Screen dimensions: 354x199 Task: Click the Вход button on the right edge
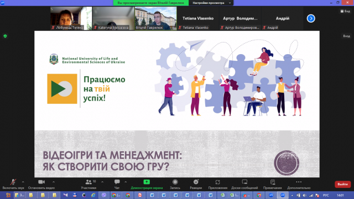point(347,36)
